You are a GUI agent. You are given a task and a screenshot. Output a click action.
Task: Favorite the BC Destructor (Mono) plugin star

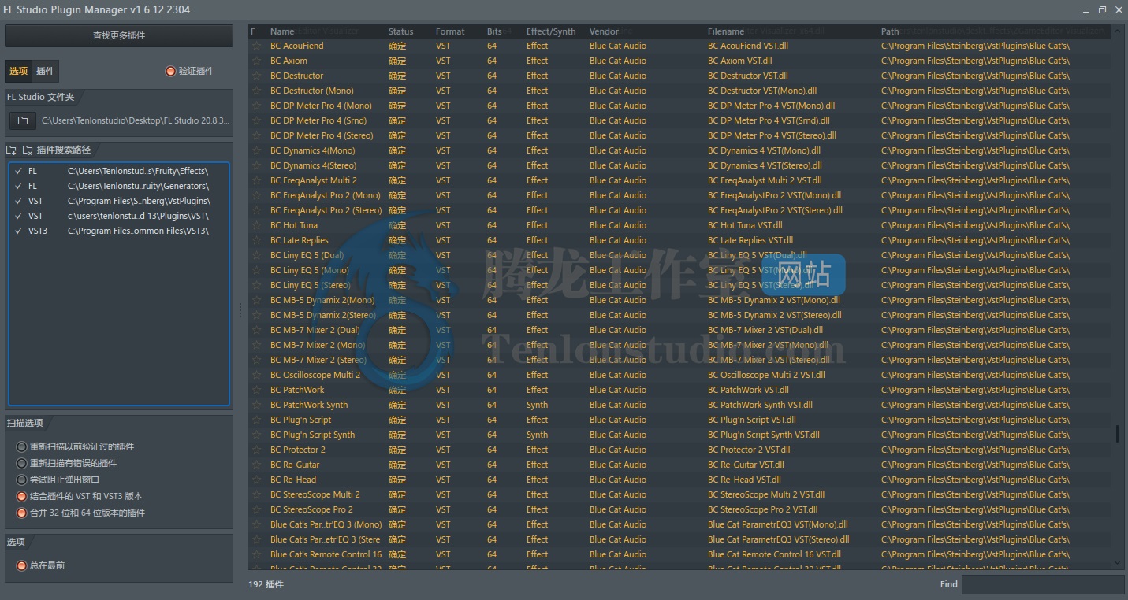[256, 91]
